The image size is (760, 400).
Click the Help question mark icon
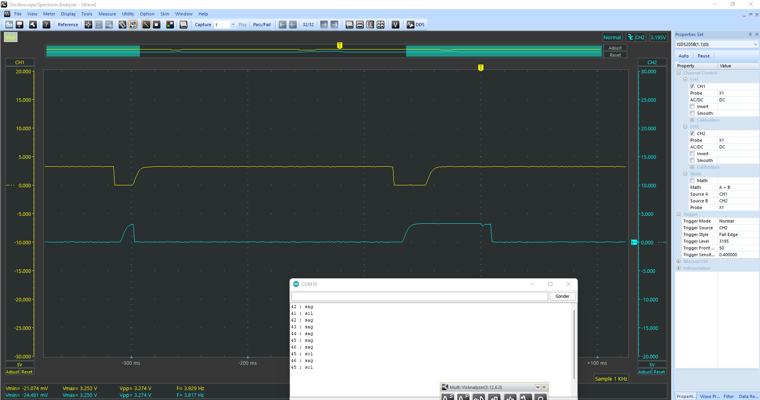(46, 25)
